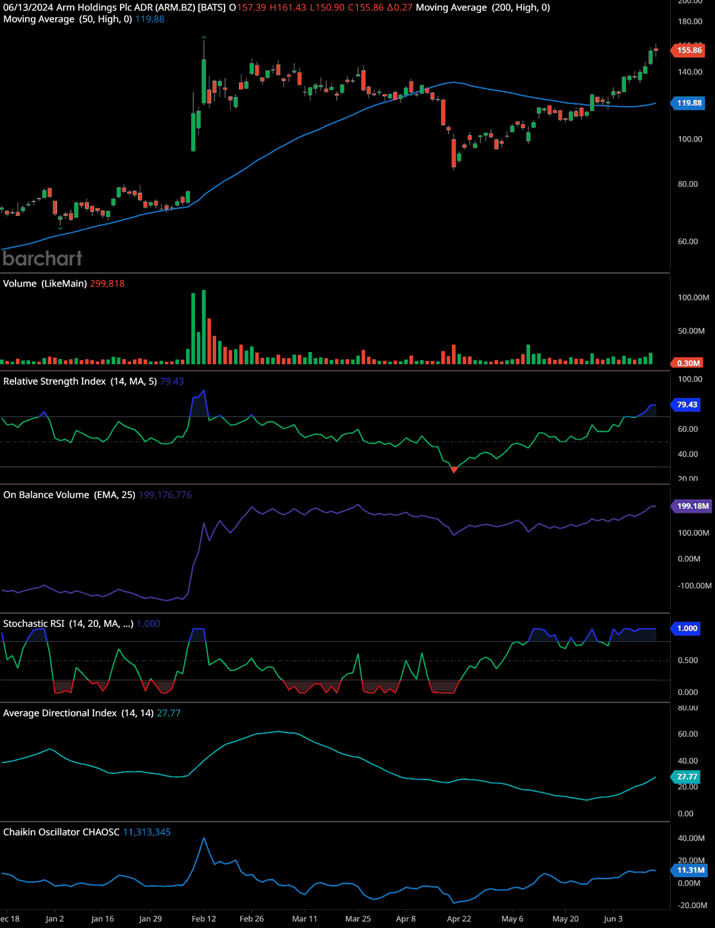The width and height of the screenshot is (715, 928).
Task: Click the blue 11.31M Chaikin tag
Action: (690, 870)
